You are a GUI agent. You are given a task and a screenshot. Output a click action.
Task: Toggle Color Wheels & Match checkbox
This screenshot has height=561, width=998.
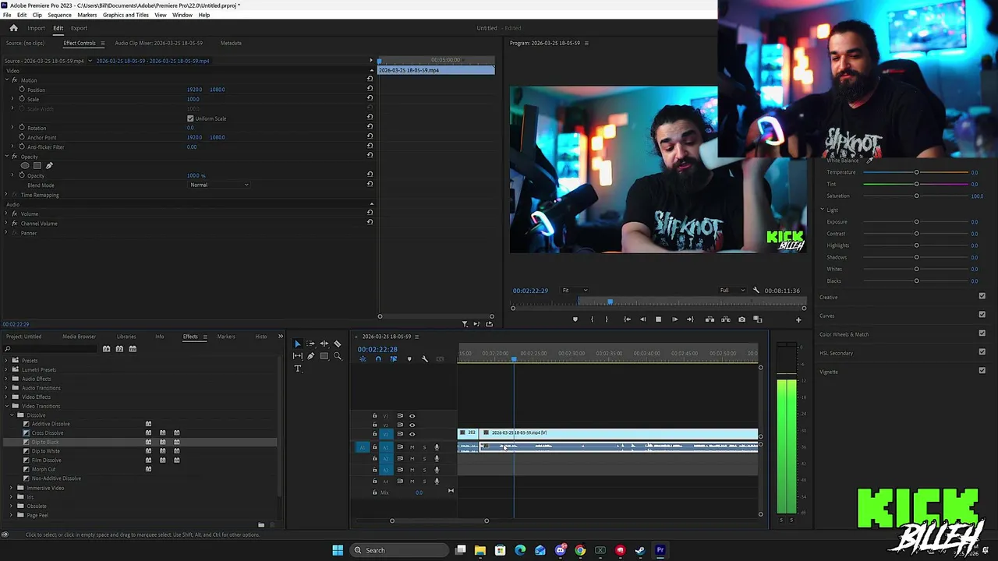pos(982,333)
